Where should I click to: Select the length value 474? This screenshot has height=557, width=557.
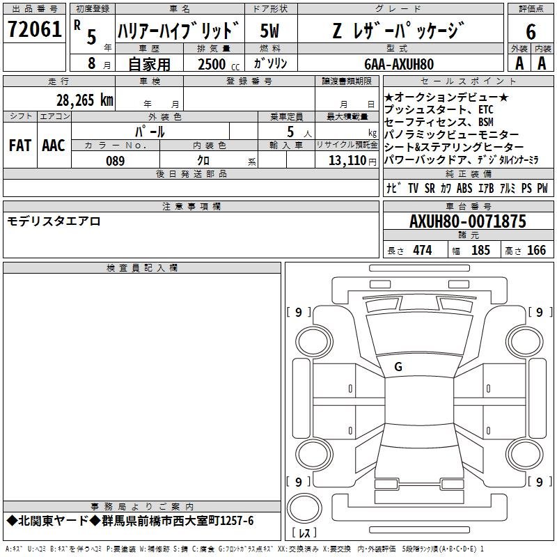[x=423, y=250]
